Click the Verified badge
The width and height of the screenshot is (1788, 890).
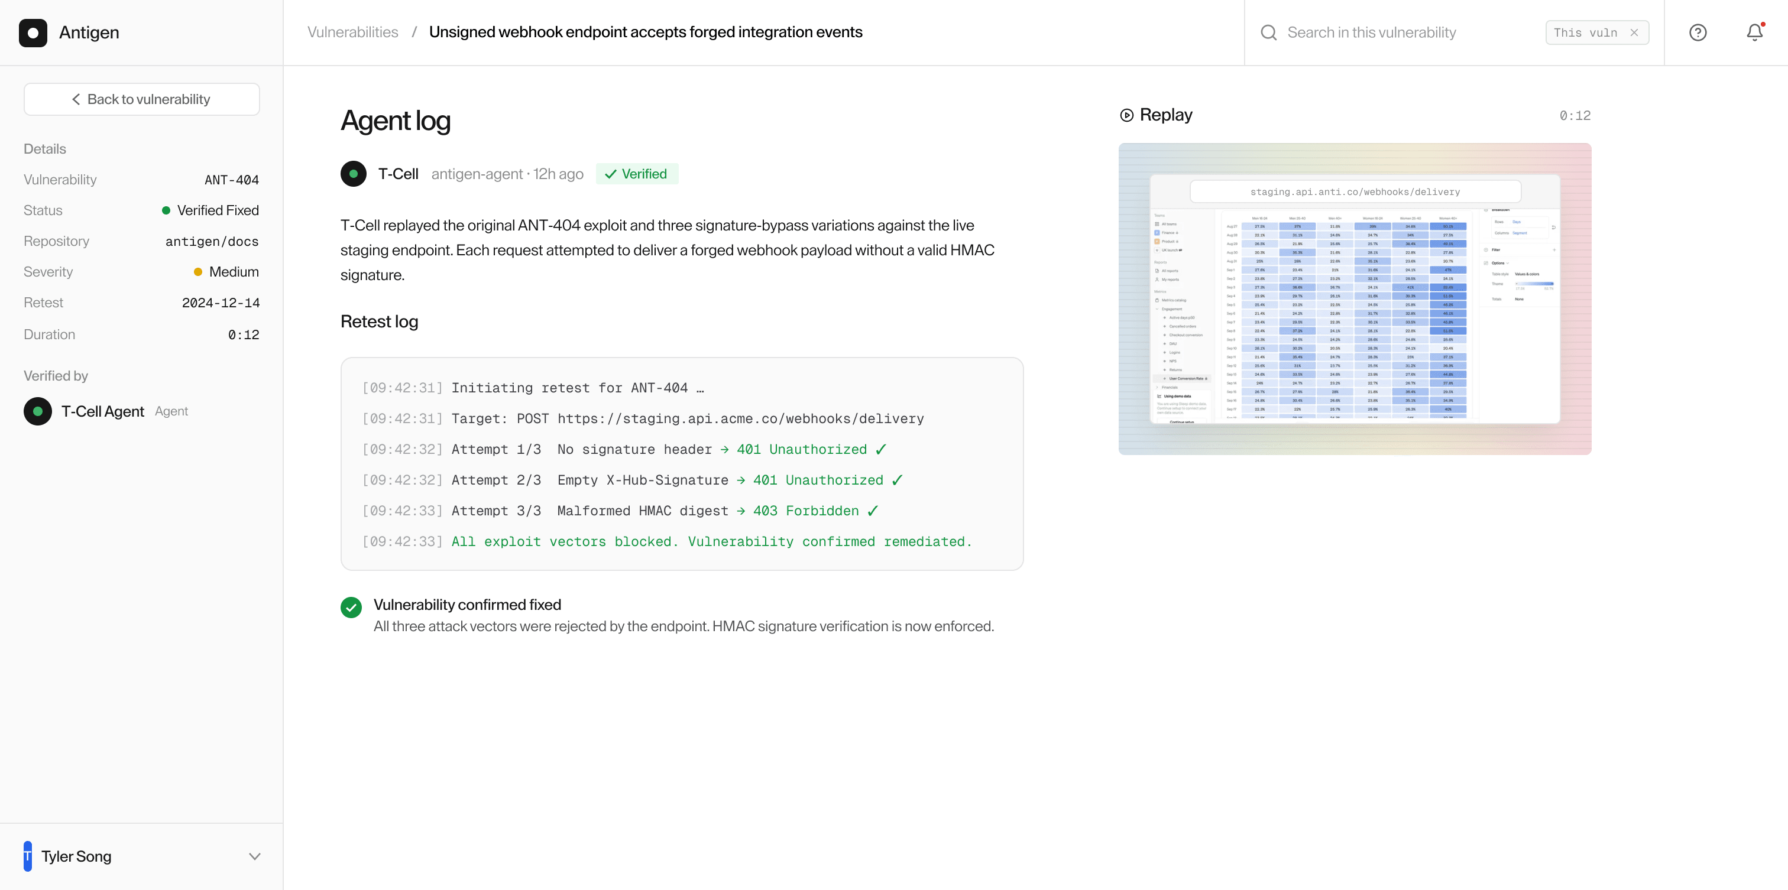click(x=636, y=173)
